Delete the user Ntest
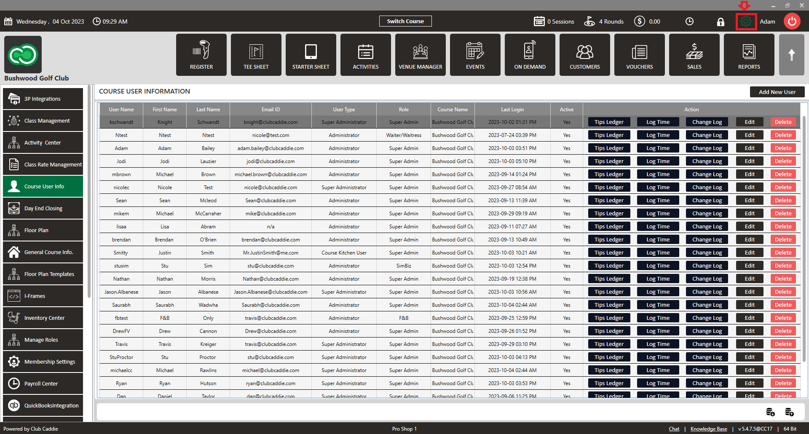The height and width of the screenshot is (434, 809). pos(783,135)
